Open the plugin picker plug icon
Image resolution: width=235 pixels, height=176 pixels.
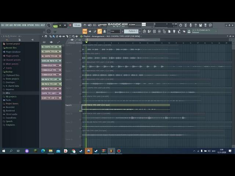pos(174,31)
